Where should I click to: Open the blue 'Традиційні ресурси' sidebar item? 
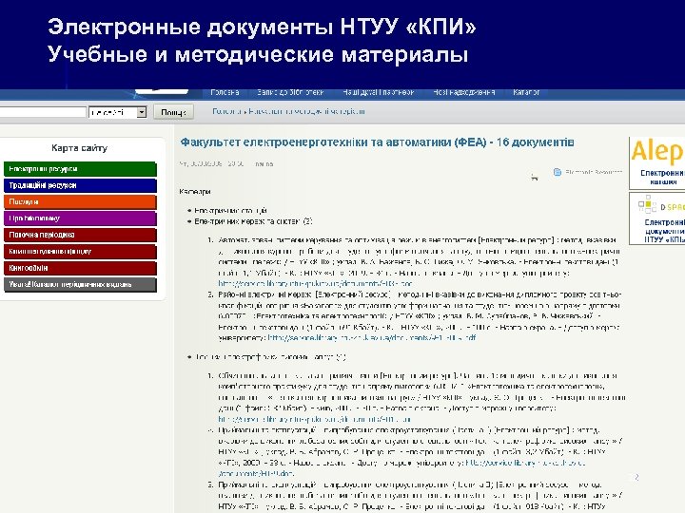click(x=80, y=185)
